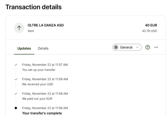
Task: Click the sent arrow icon
Action: [19, 28]
